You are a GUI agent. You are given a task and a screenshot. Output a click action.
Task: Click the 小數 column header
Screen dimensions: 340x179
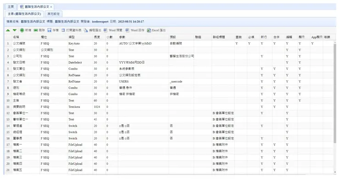pos(112,37)
